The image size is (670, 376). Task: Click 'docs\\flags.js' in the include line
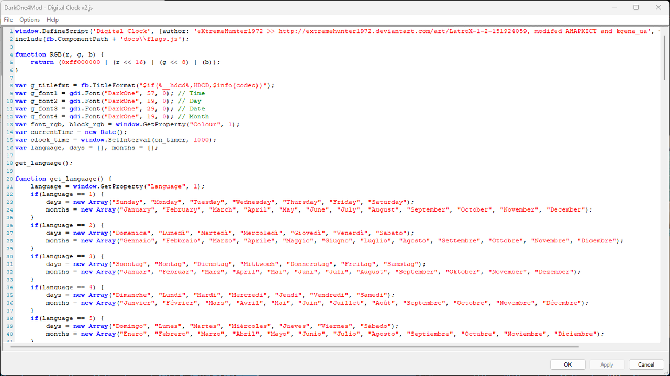click(x=151, y=39)
